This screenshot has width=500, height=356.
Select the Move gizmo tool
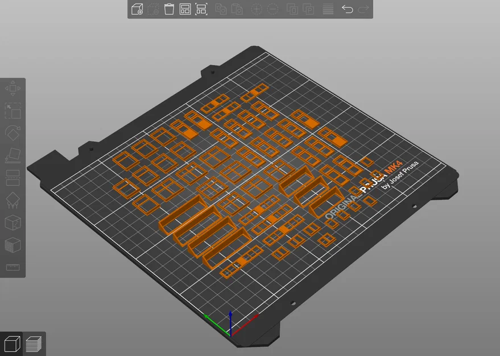[x=13, y=88]
